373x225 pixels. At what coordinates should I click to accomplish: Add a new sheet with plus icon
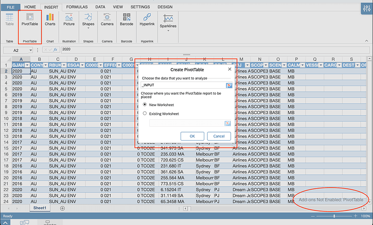62,208
